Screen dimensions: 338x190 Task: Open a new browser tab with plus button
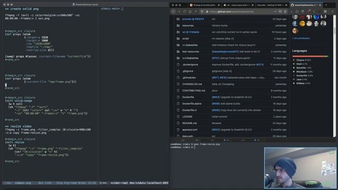point(326,5)
